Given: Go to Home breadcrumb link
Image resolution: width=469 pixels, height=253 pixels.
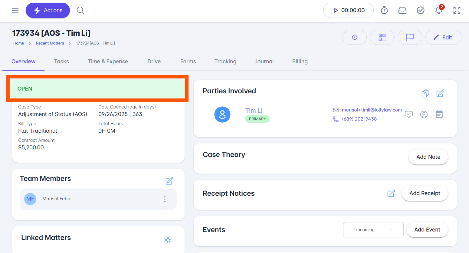Looking at the screenshot, I should click(18, 43).
